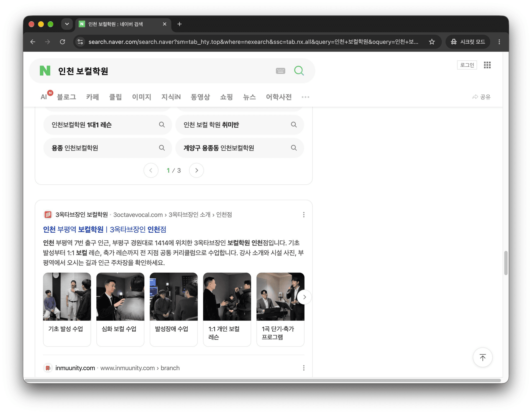The width and height of the screenshot is (532, 414).
Task: Open the Naver apps grid icon
Action: 487,65
